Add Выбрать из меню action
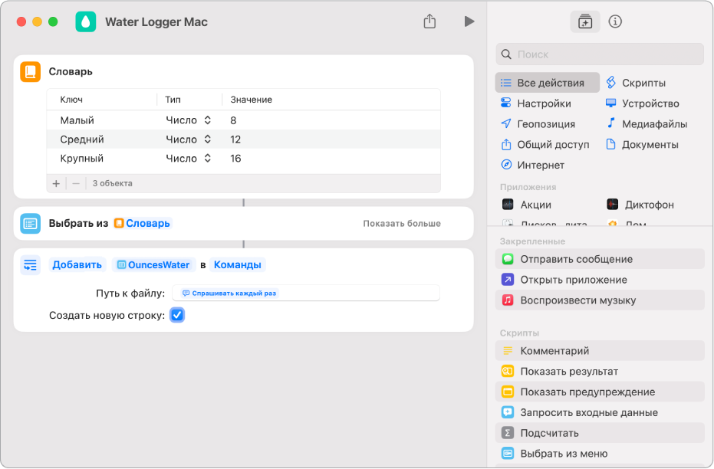The width and height of the screenshot is (714, 469). coord(600,454)
